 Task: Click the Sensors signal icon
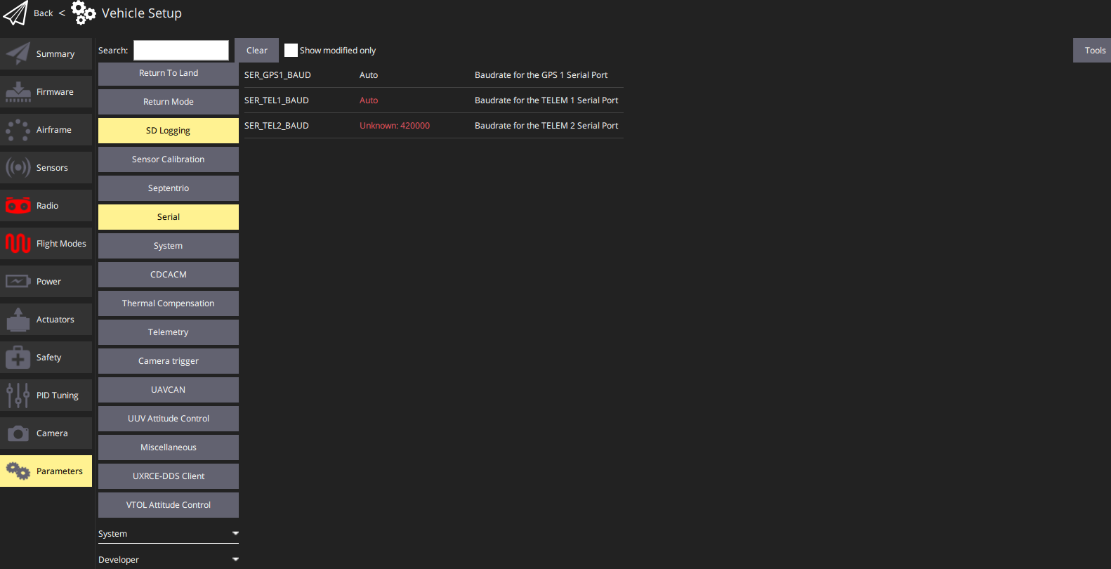[18, 168]
